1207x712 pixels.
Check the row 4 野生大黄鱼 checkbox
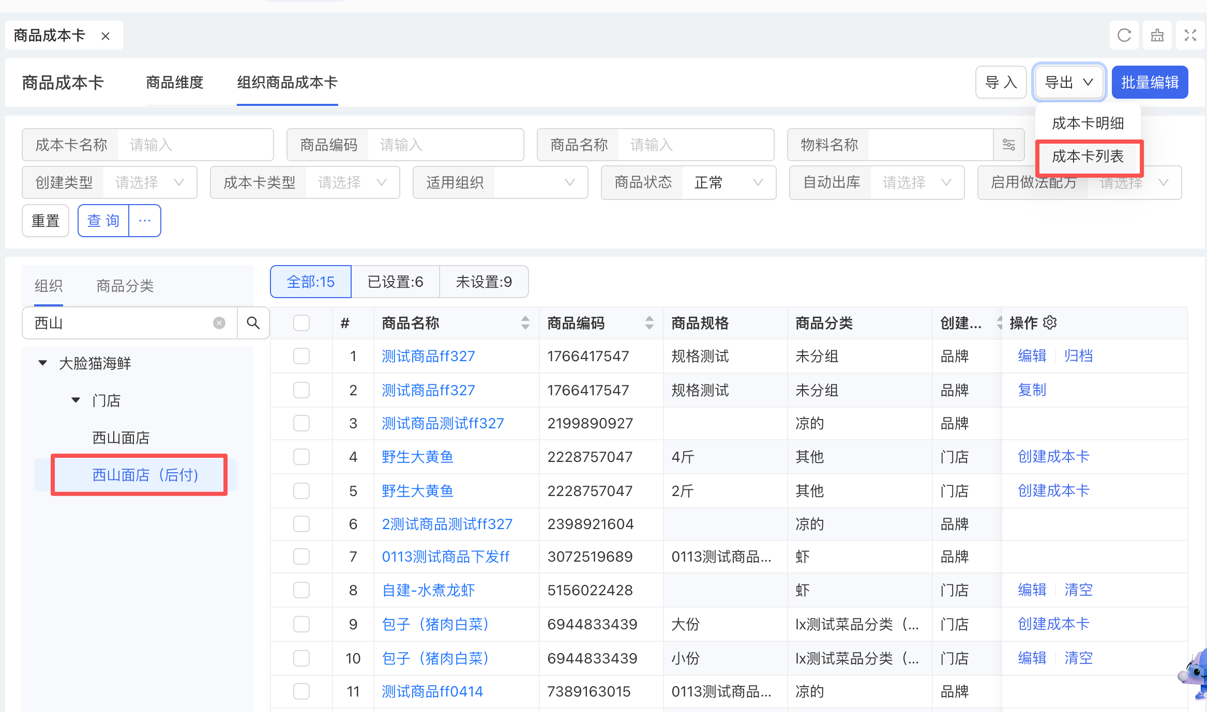coord(301,457)
